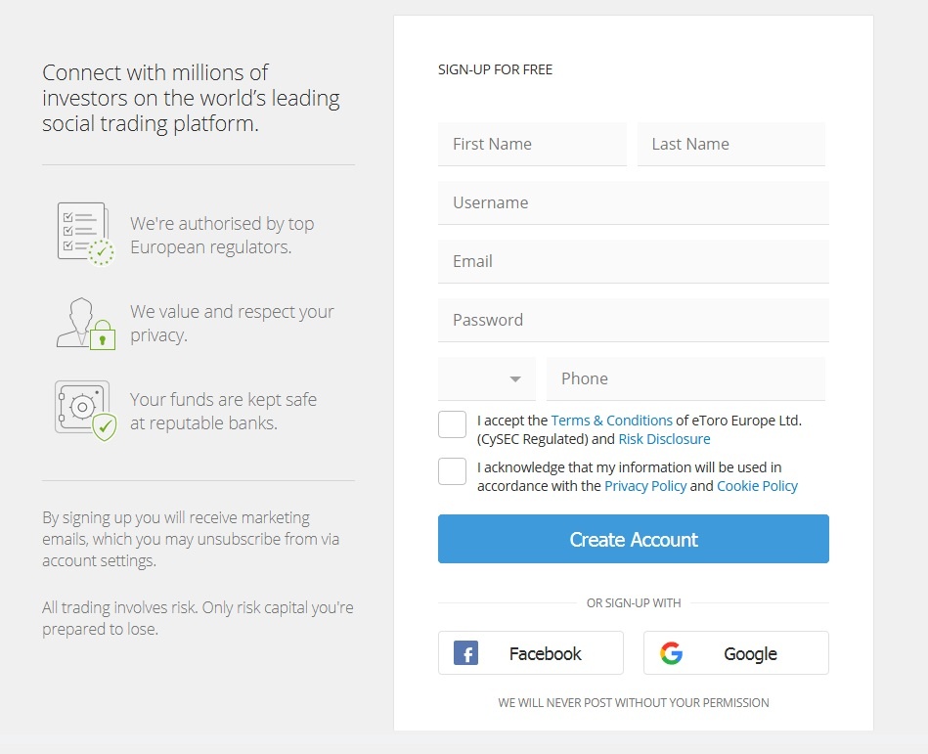Image resolution: width=928 pixels, height=754 pixels.
Task: Open the Risk Disclosure link
Action: point(664,438)
